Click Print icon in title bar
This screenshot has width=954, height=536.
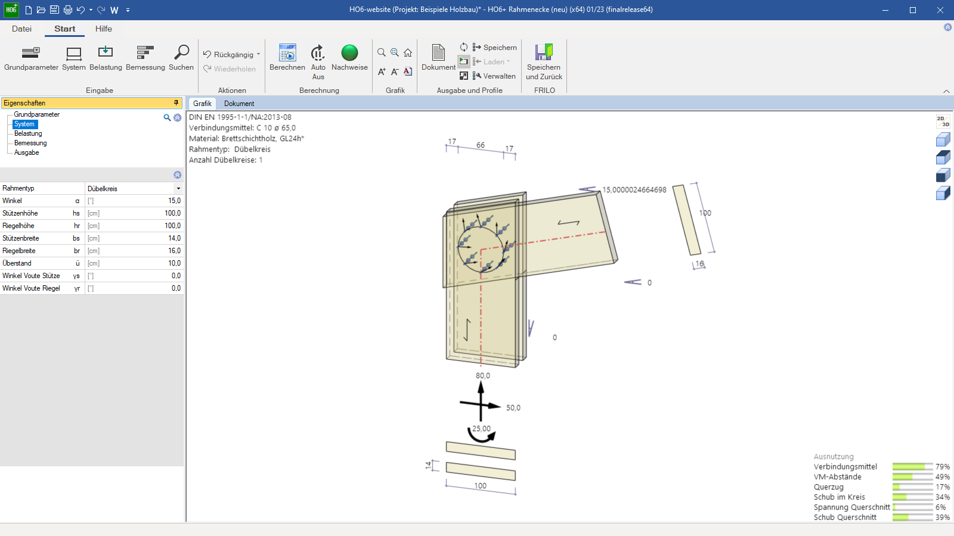click(67, 10)
